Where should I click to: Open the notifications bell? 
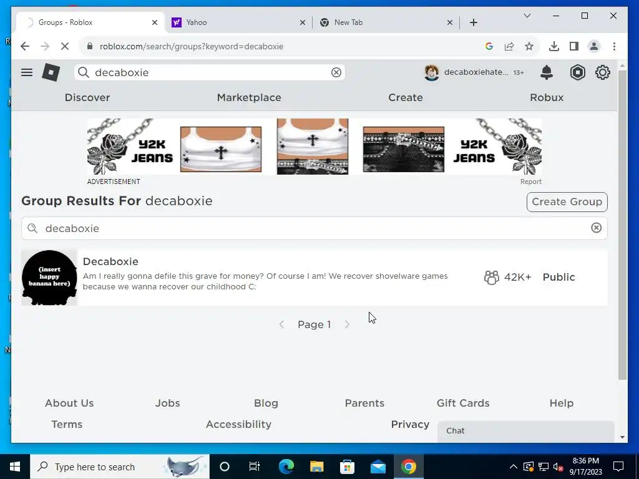pyautogui.click(x=547, y=72)
